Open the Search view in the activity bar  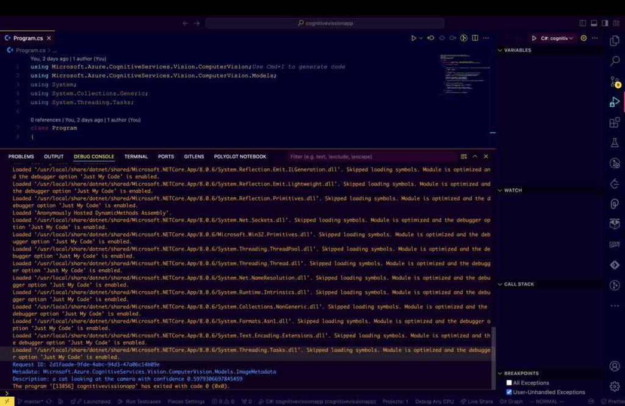tap(615, 60)
